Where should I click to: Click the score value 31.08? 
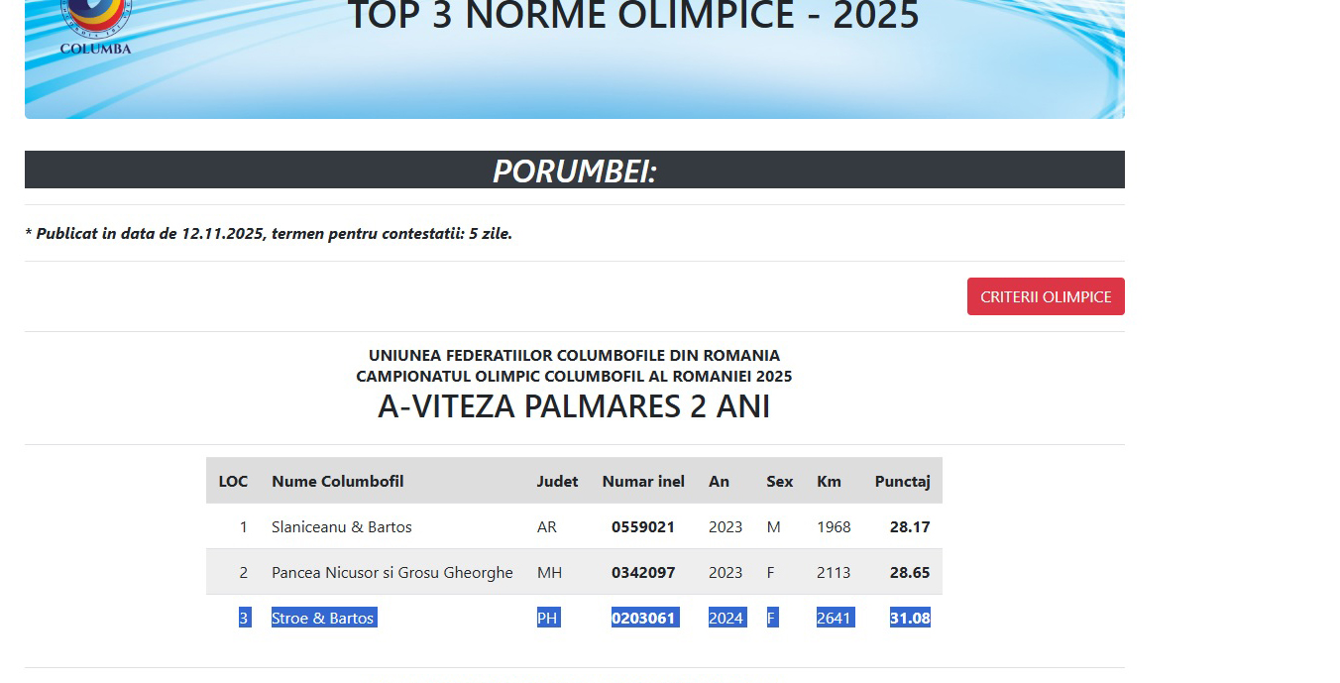coord(910,617)
